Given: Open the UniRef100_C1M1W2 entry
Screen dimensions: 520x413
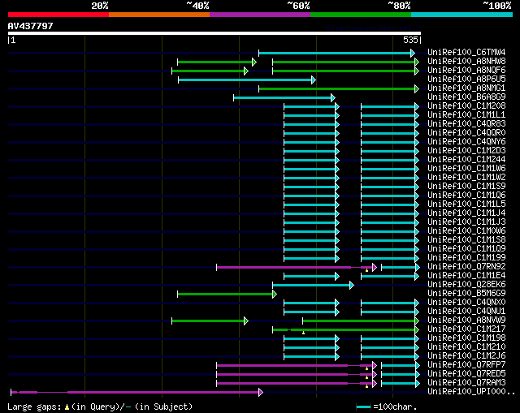Looking at the screenshot, I should [466, 178].
